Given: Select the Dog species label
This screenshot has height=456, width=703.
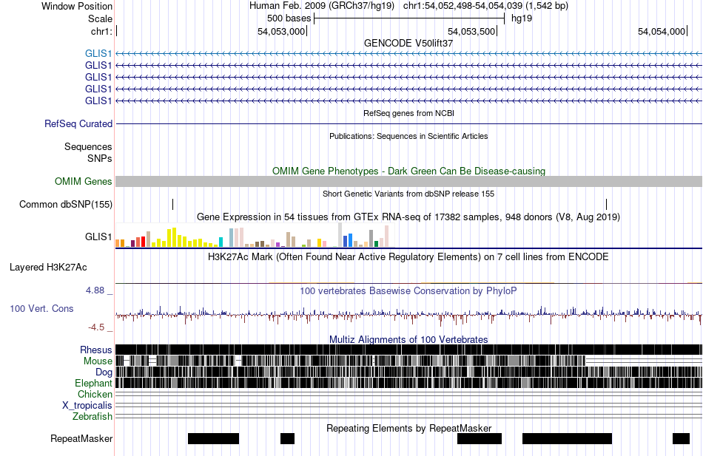Looking at the screenshot, I should [x=104, y=372].
